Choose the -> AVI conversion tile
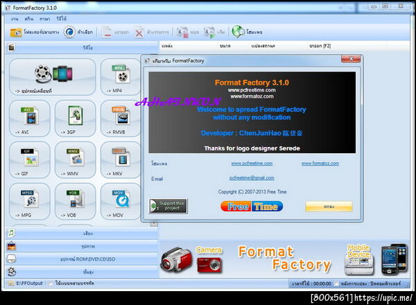This screenshot has width=416, height=305. (x=29, y=119)
